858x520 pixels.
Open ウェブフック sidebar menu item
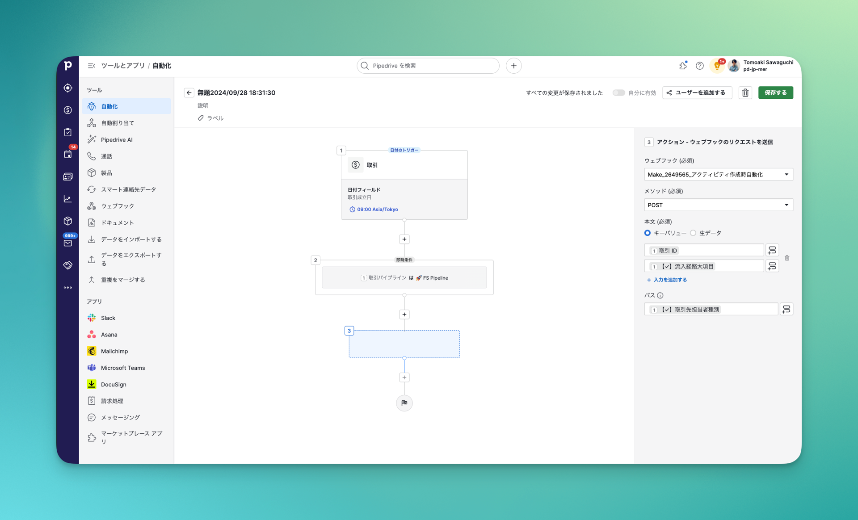pos(126,206)
